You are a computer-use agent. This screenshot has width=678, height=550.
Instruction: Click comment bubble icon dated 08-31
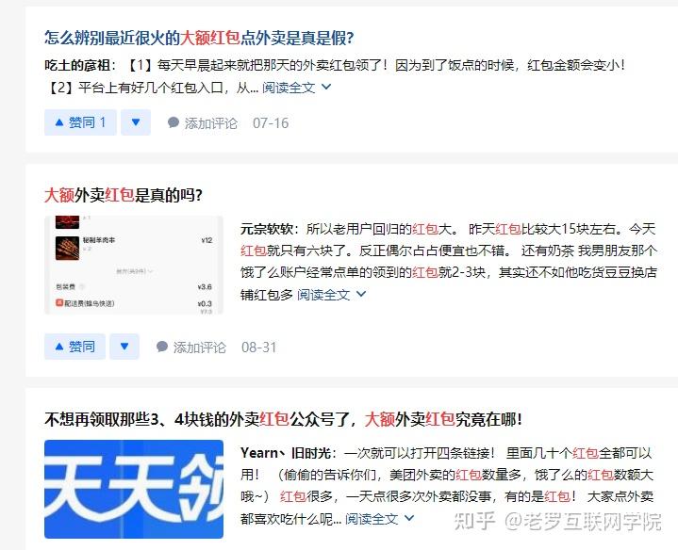point(162,347)
